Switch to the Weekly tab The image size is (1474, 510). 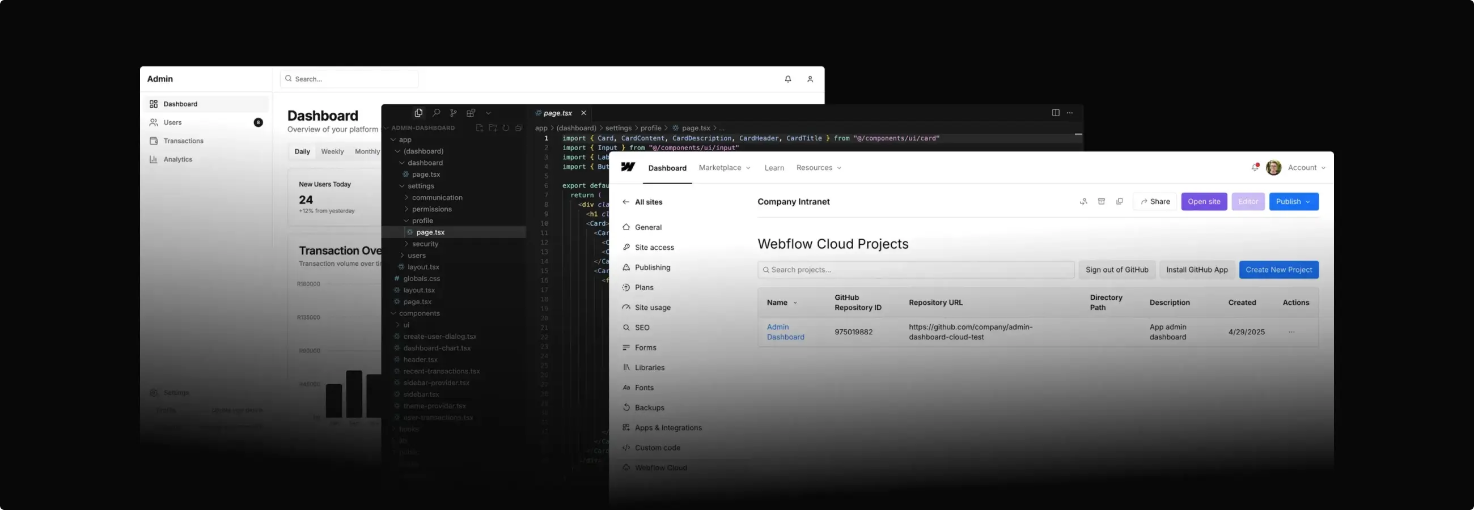(x=332, y=151)
